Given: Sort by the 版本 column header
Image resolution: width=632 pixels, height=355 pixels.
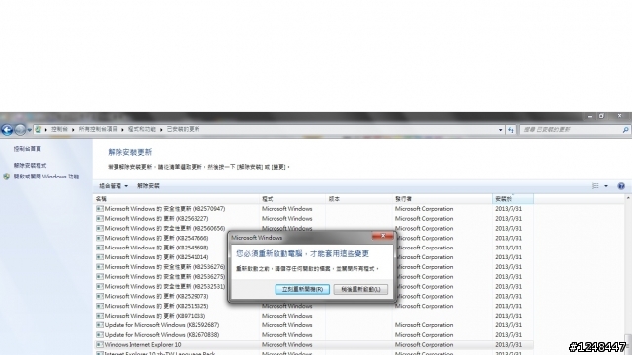Looking at the screenshot, I should [358, 199].
